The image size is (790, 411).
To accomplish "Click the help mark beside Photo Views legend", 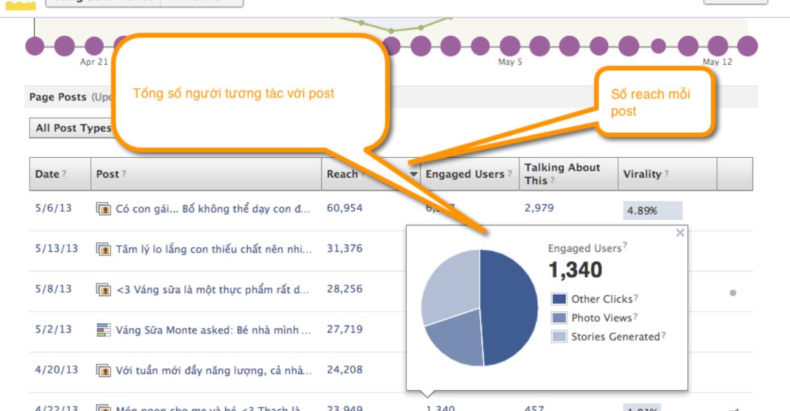I will click(635, 318).
